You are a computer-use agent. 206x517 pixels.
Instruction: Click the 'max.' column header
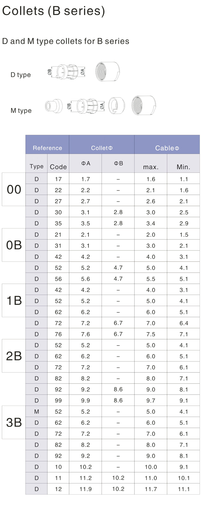coord(151,167)
